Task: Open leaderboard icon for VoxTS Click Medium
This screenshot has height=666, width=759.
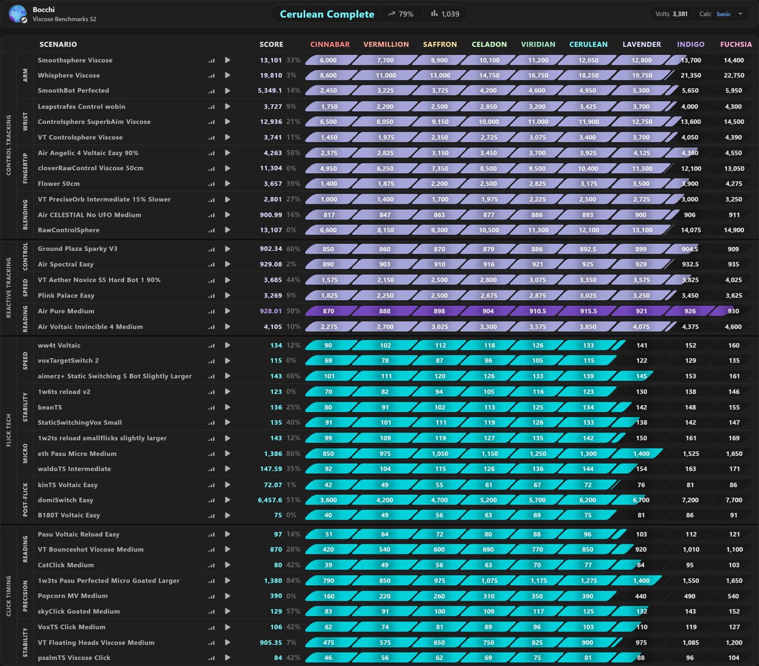Action: (211, 627)
